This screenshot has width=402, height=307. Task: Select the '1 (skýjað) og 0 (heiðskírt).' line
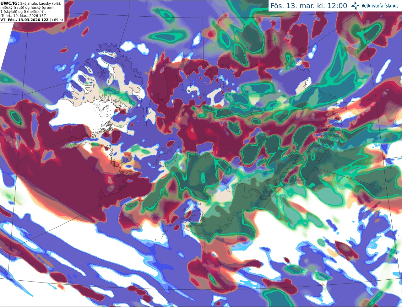[23, 12]
